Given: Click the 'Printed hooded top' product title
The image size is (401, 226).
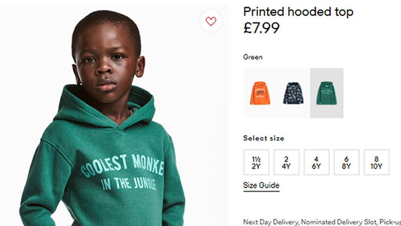Looking at the screenshot, I should [x=298, y=12].
